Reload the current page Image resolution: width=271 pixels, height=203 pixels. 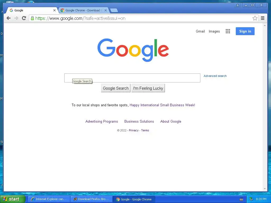tap(24, 18)
